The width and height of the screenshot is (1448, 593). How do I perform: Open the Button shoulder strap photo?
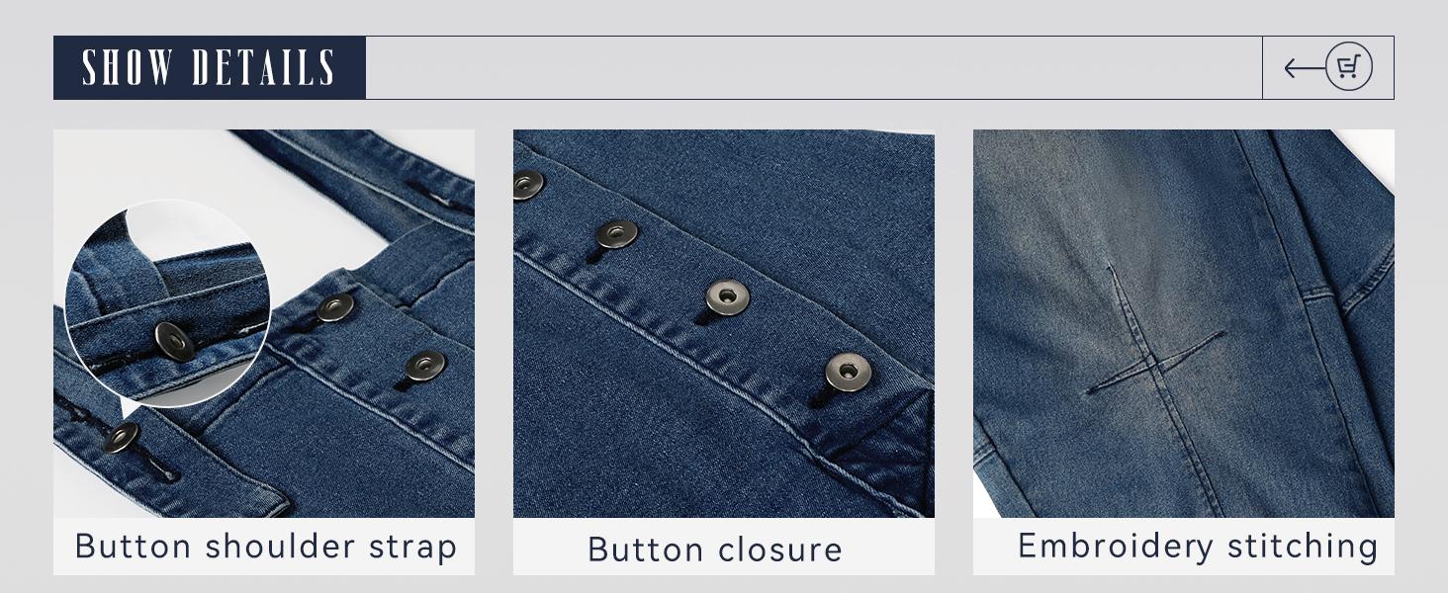tap(264, 323)
